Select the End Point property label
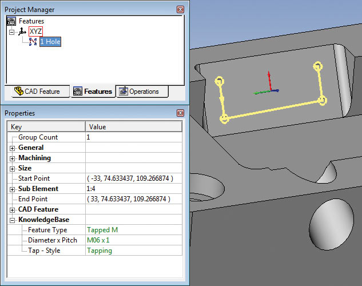362x286 pixels. pyautogui.click(x=33, y=199)
